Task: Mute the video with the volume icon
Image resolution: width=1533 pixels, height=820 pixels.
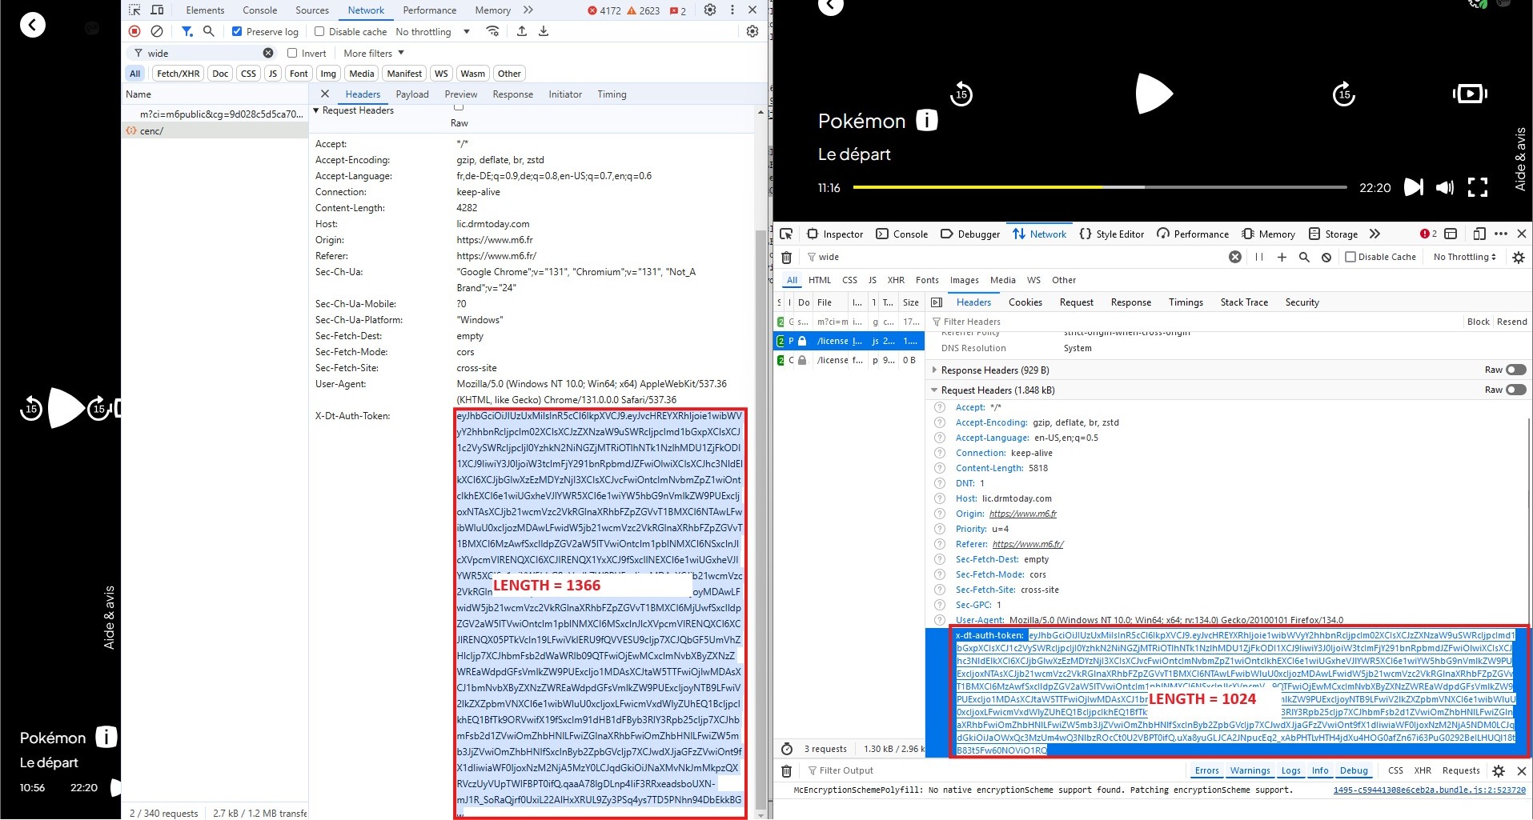Action: 1445,187
